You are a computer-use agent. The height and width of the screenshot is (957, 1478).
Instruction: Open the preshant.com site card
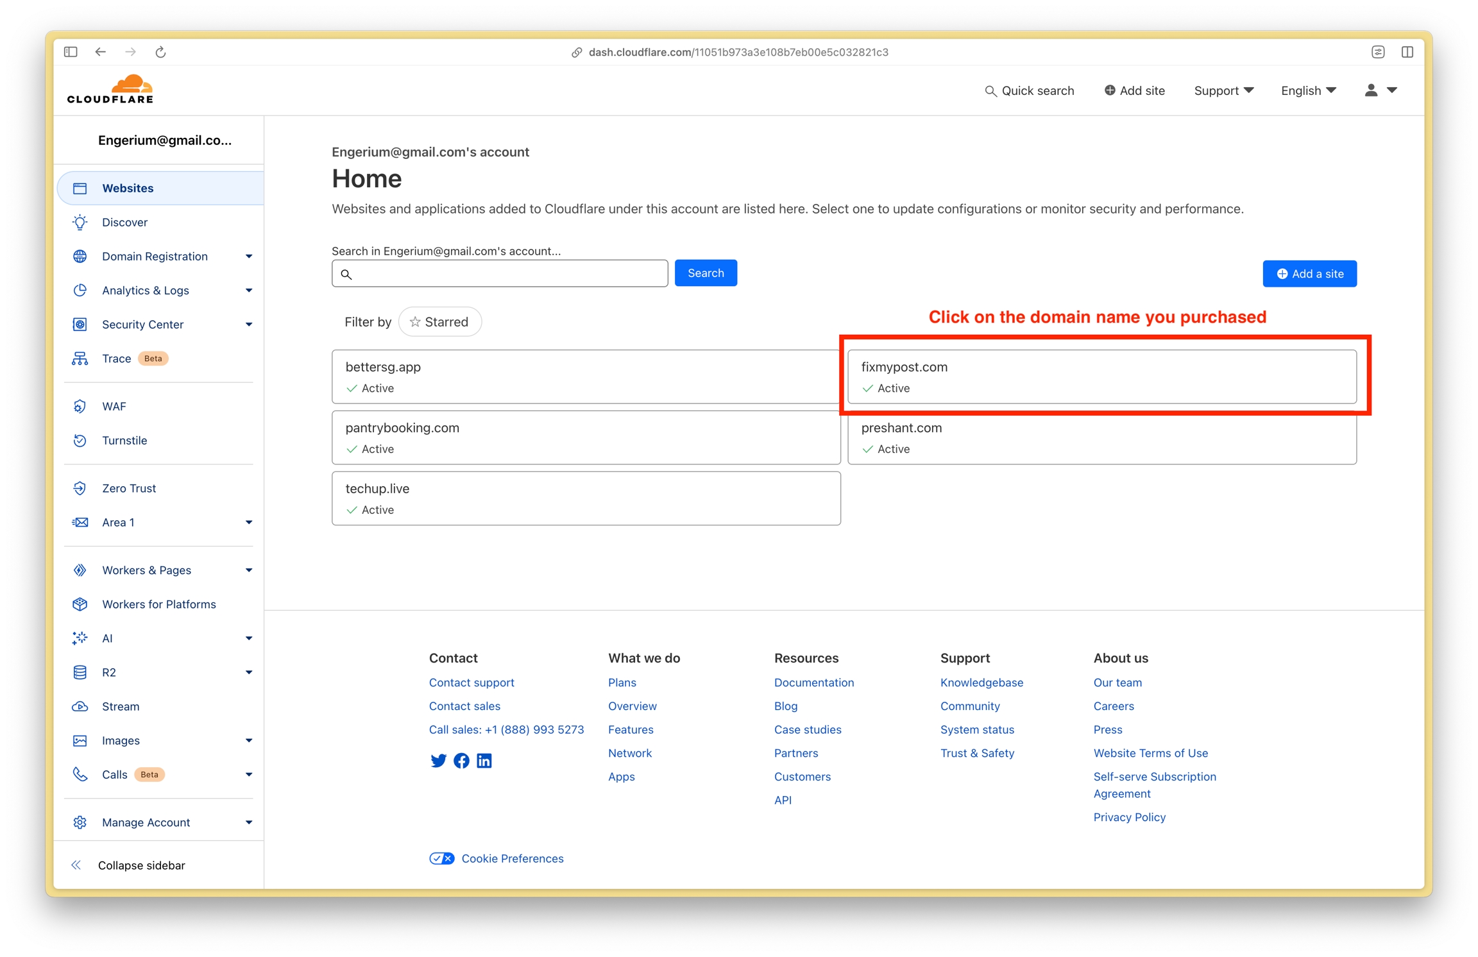tap(1101, 437)
